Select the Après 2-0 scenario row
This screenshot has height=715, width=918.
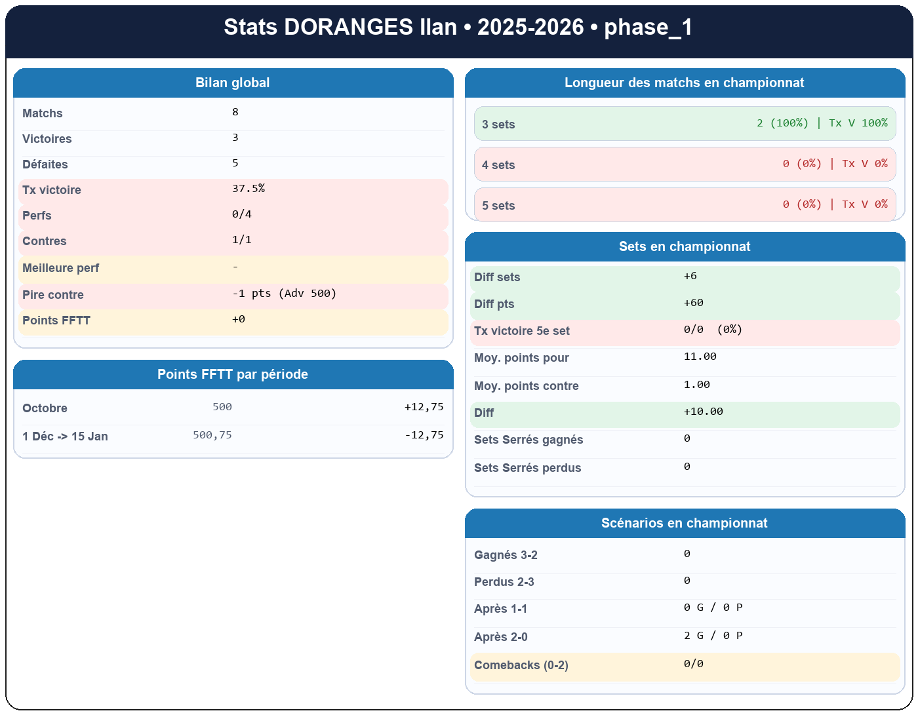click(685, 636)
